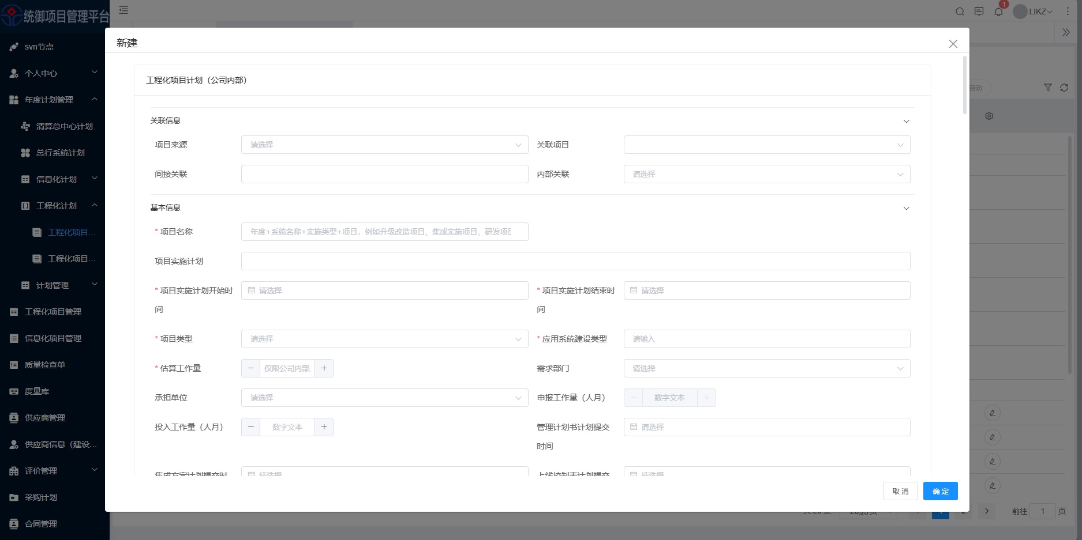Go to next page arrow in pagination
Viewport: 1082px width, 540px height.
[987, 511]
